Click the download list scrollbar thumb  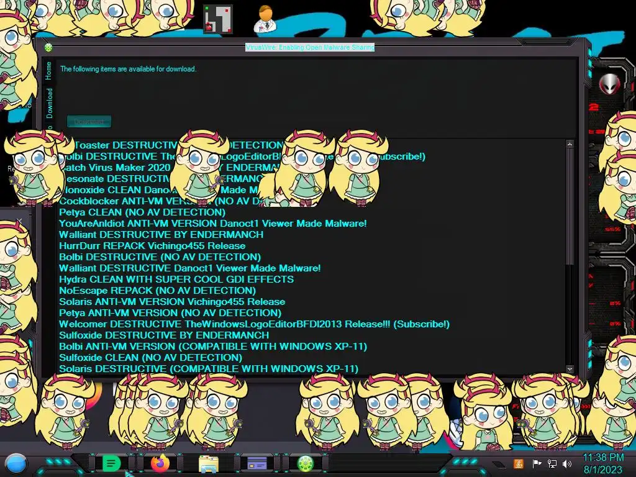[x=570, y=207]
